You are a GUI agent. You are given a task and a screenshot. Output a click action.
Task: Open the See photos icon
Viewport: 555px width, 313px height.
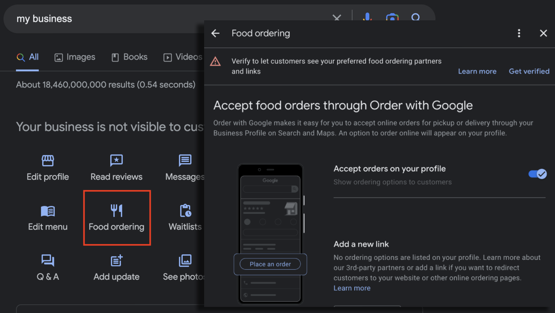(185, 261)
